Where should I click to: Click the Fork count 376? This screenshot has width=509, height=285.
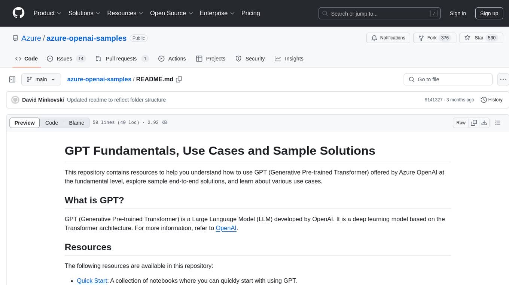point(445,38)
